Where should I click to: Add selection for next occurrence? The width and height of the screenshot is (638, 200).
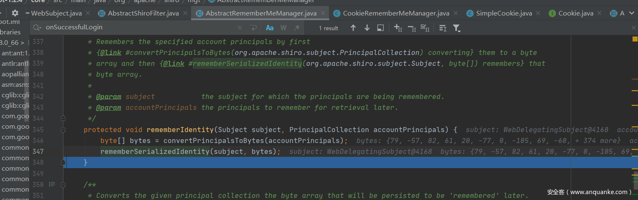pyautogui.click(x=397, y=28)
